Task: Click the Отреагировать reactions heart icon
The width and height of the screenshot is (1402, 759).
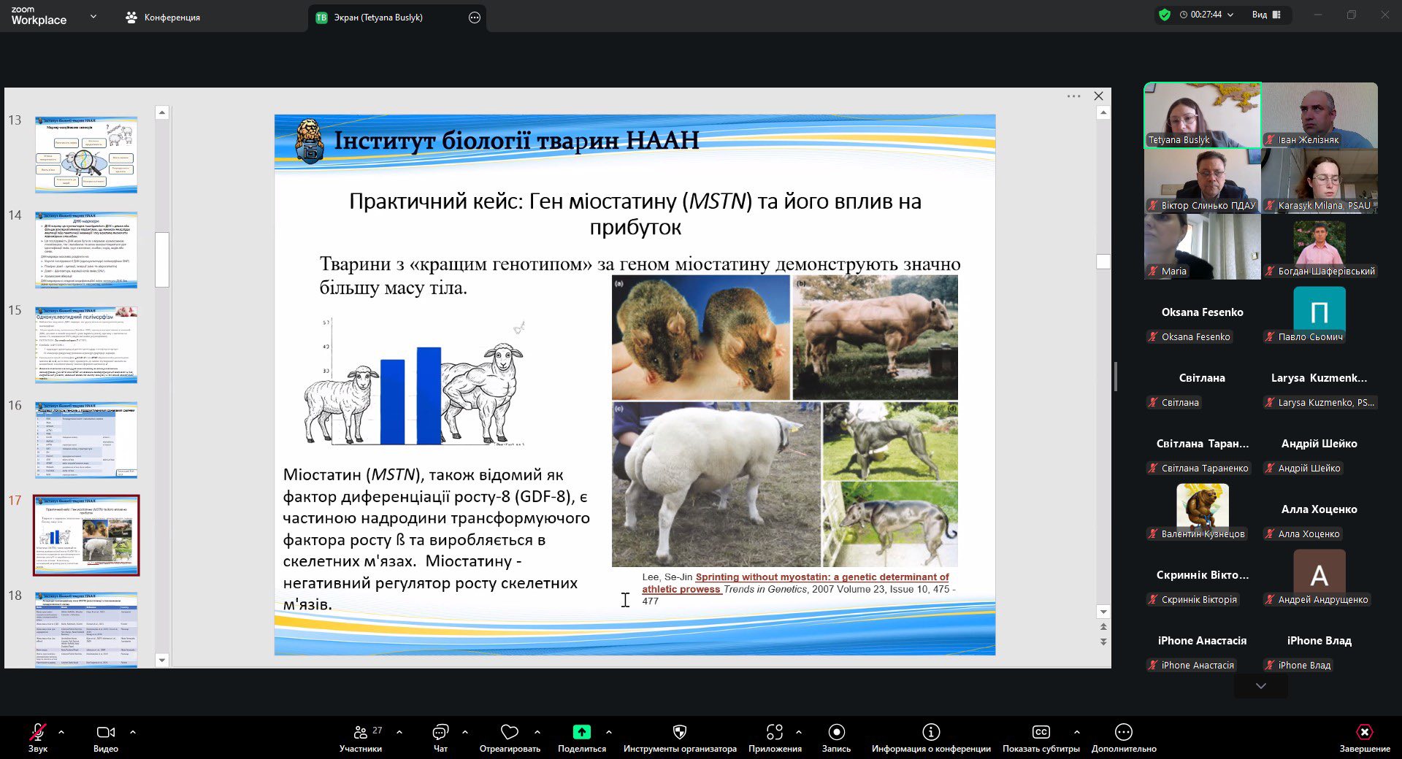Action: point(510,732)
